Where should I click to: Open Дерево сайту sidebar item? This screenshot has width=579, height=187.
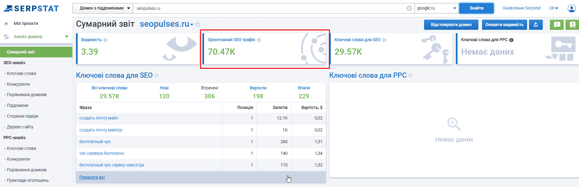(20, 127)
